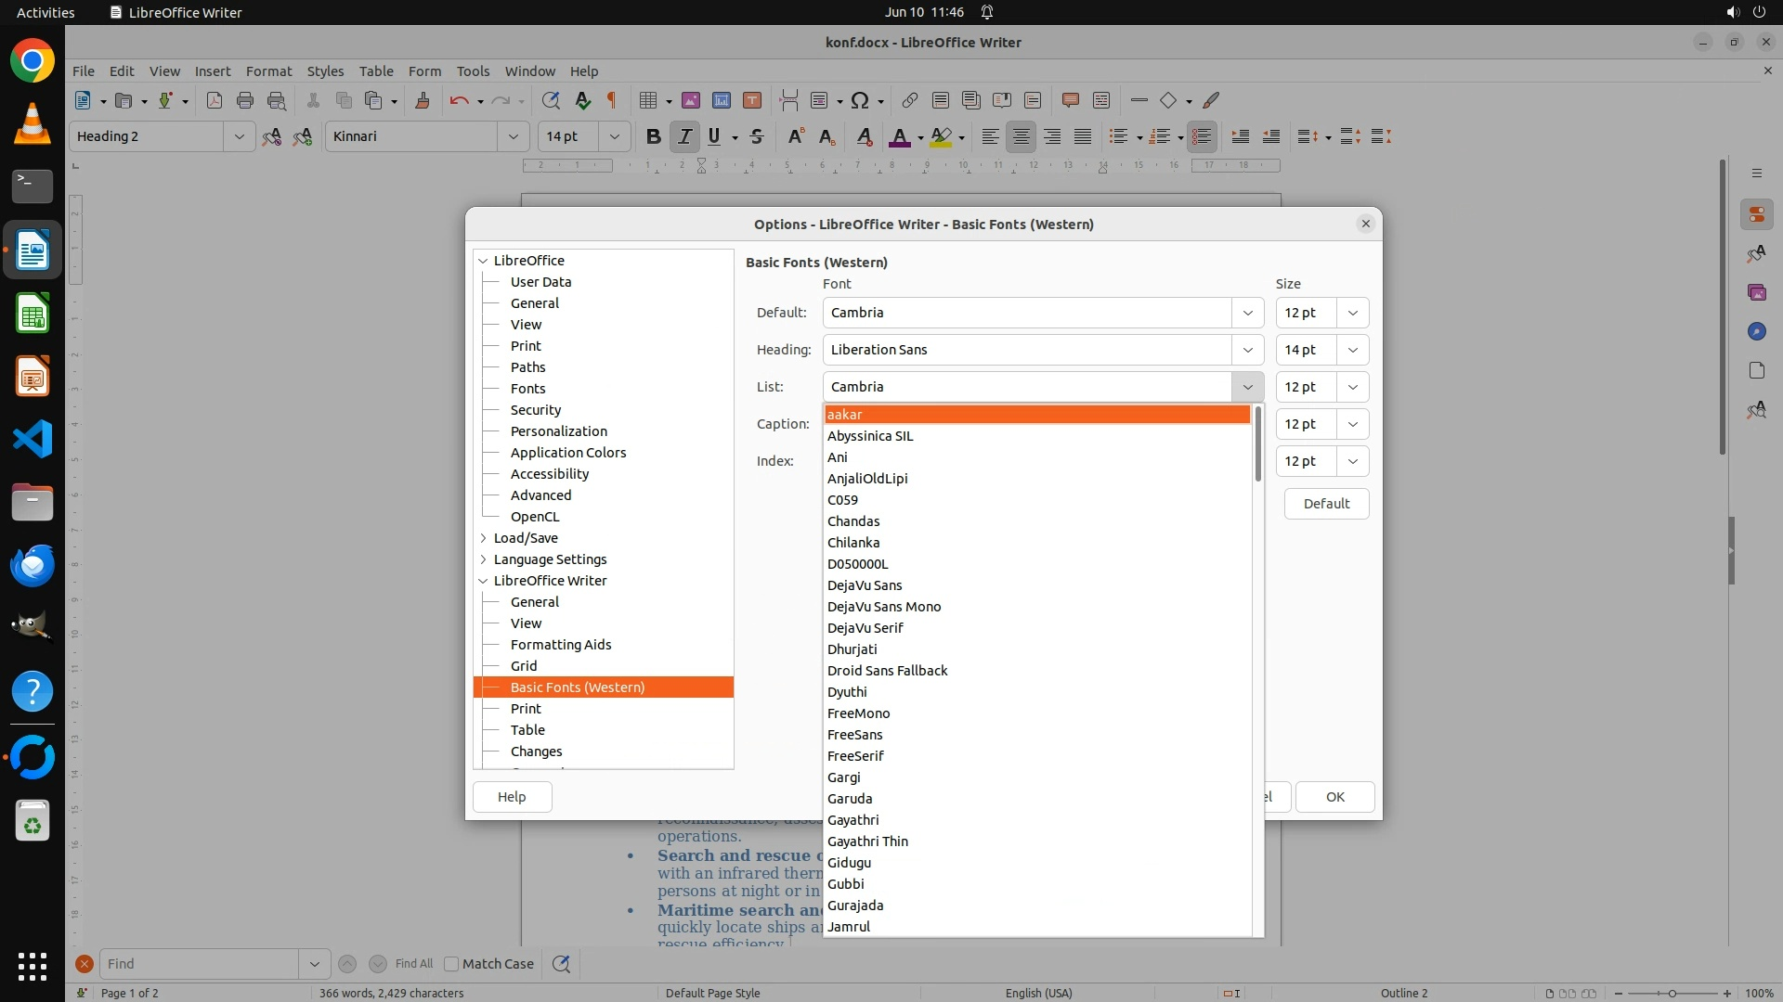This screenshot has width=1783, height=1002.
Task: Click Justified alignment icon
Action: 1083,136
